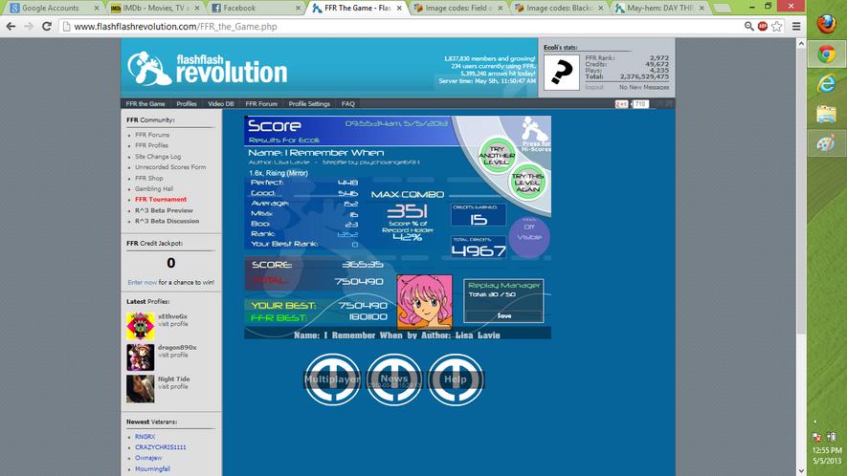Screen dimensions: 847x476
Task: Click the Try Another Level button
Action: coord(497,156)
